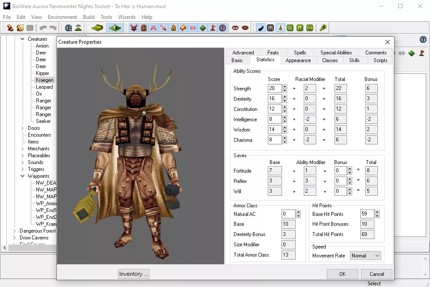The image size is (430, 287).
Task: Click the Wisdom score input field
Action: (275, 130)
